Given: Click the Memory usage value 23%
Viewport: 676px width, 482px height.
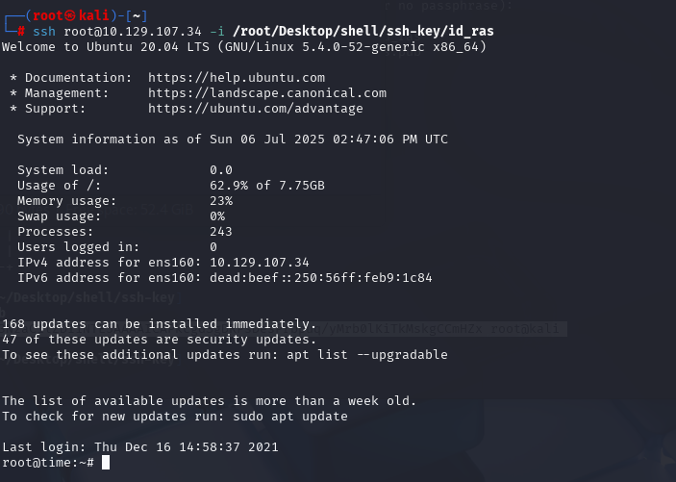Looking at the screenshot, I should [221, 201].
